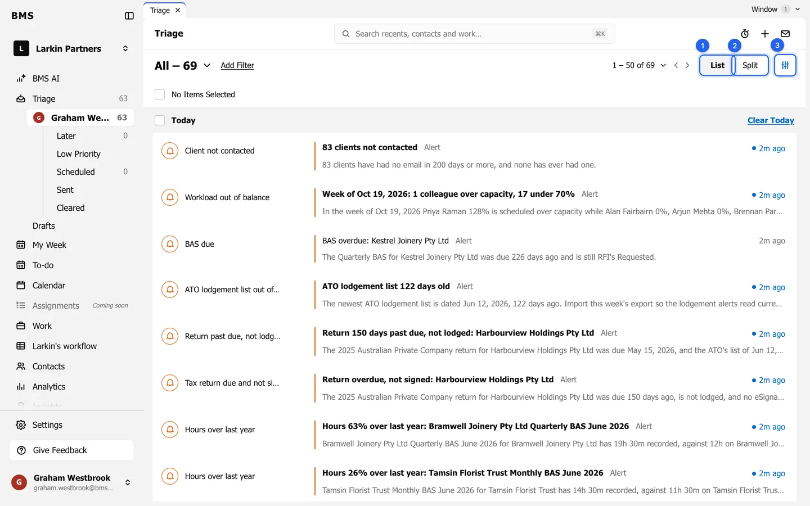Check the Today group checkbox
The image size is (810, 506).
click(x=160, y=120)
